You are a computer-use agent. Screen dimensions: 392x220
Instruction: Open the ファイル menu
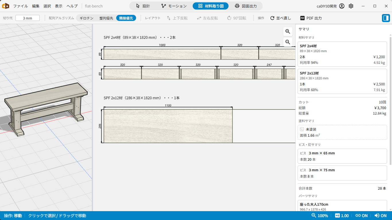pos(20,6)
